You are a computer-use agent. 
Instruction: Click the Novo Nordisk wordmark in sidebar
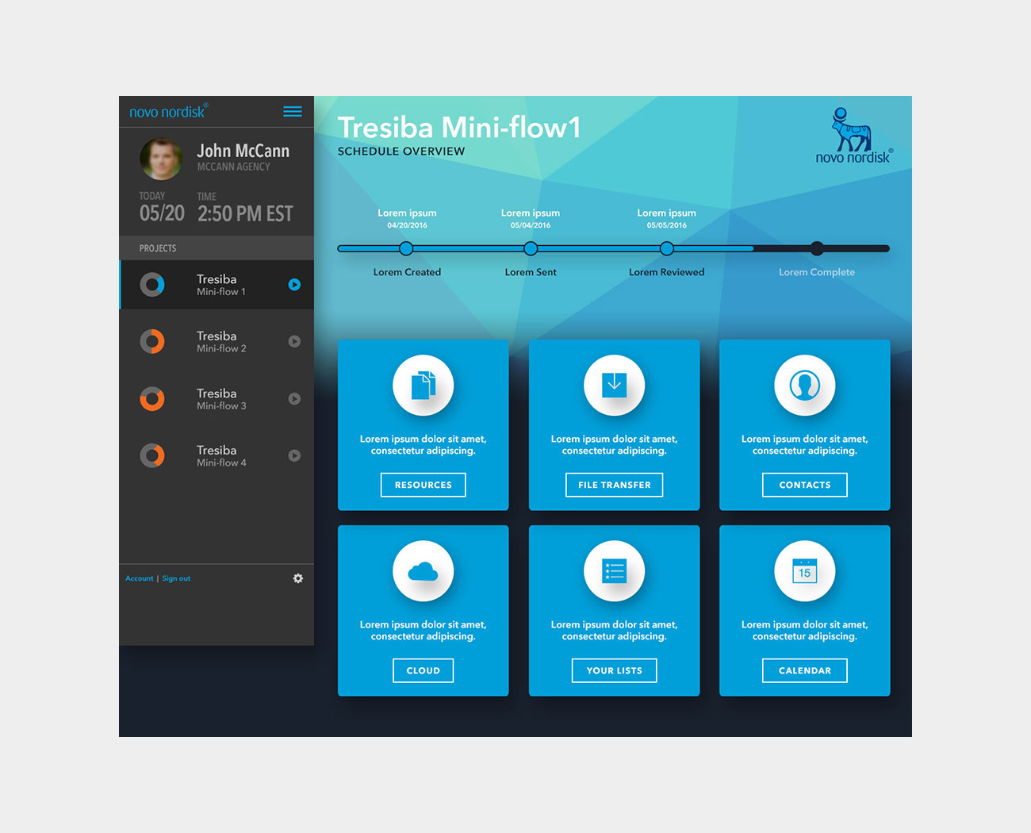(168, 112)
